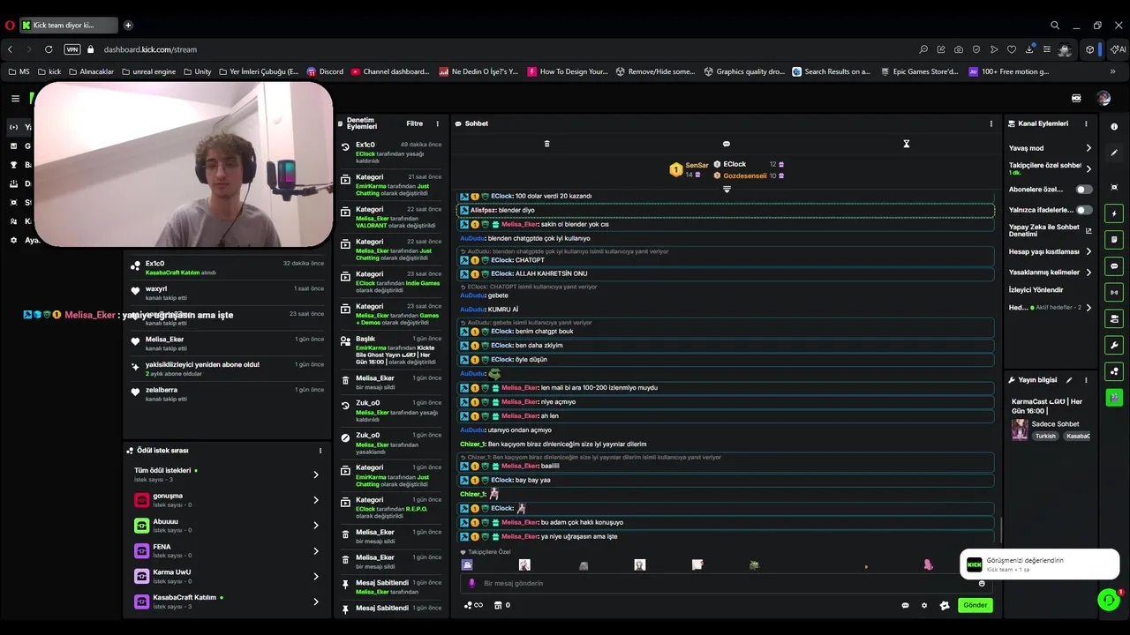Viewport: 1130px width, 635px height.
Task: Click the Hedefler aktif hedefler row
Action: click(x=1051, y=308)
